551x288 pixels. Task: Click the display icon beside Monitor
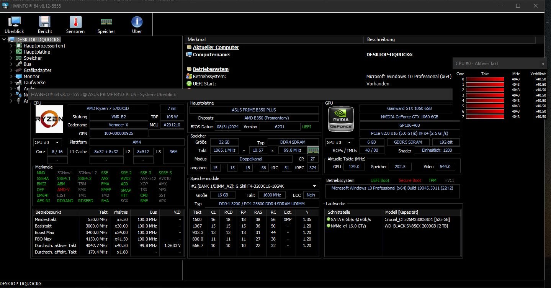(x=18, y=77)
